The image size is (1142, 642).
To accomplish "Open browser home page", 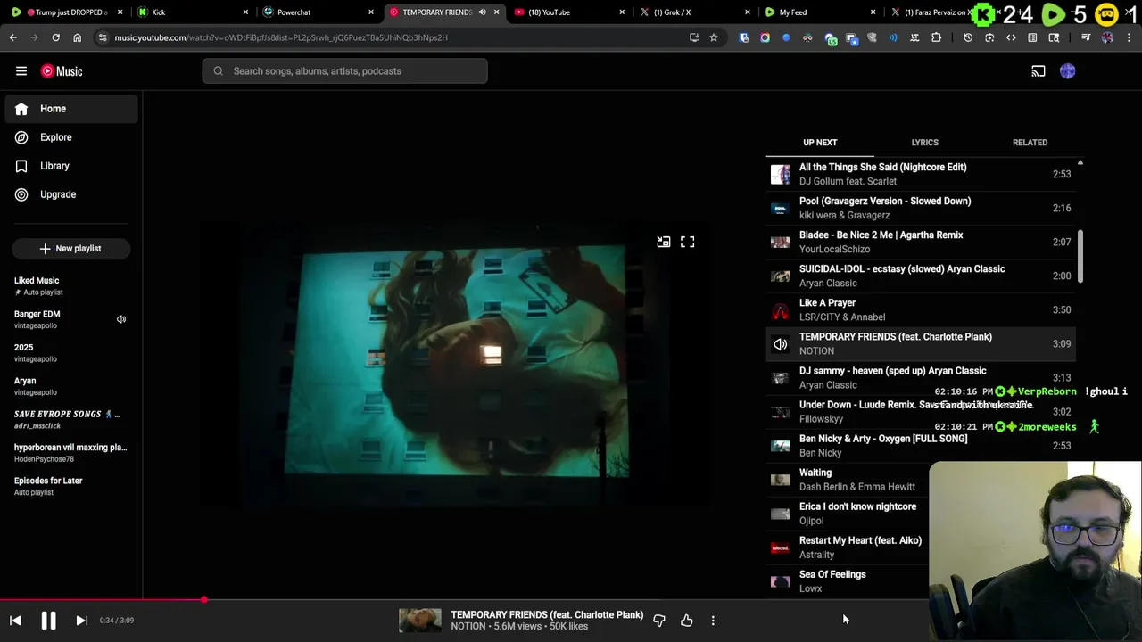I will pos(77,37).
